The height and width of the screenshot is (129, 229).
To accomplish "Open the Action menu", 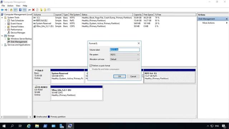I will [10, 6].
